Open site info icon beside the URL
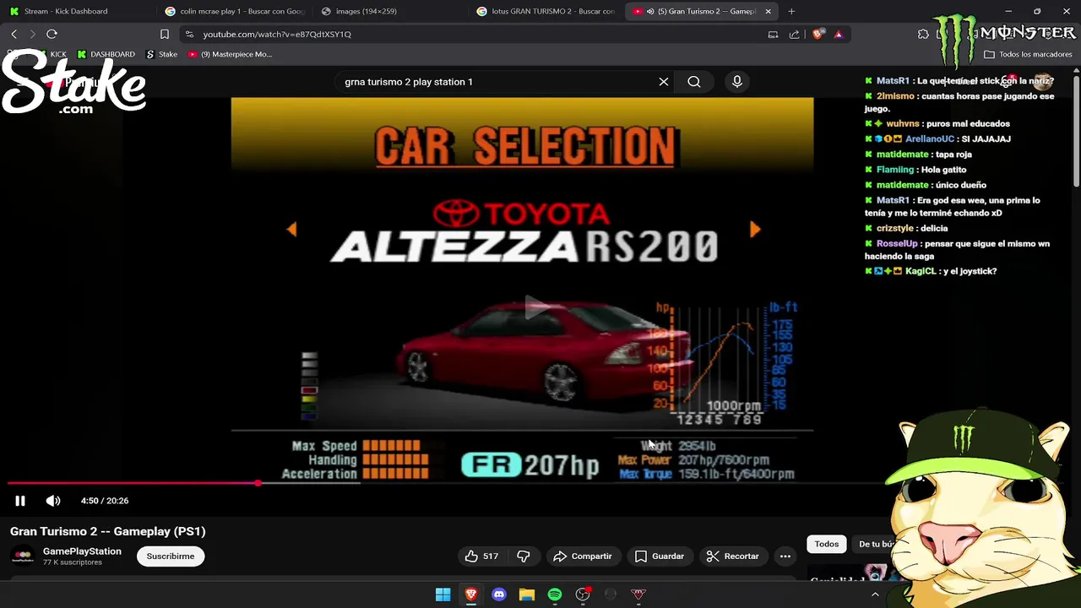 pos(189,34)
